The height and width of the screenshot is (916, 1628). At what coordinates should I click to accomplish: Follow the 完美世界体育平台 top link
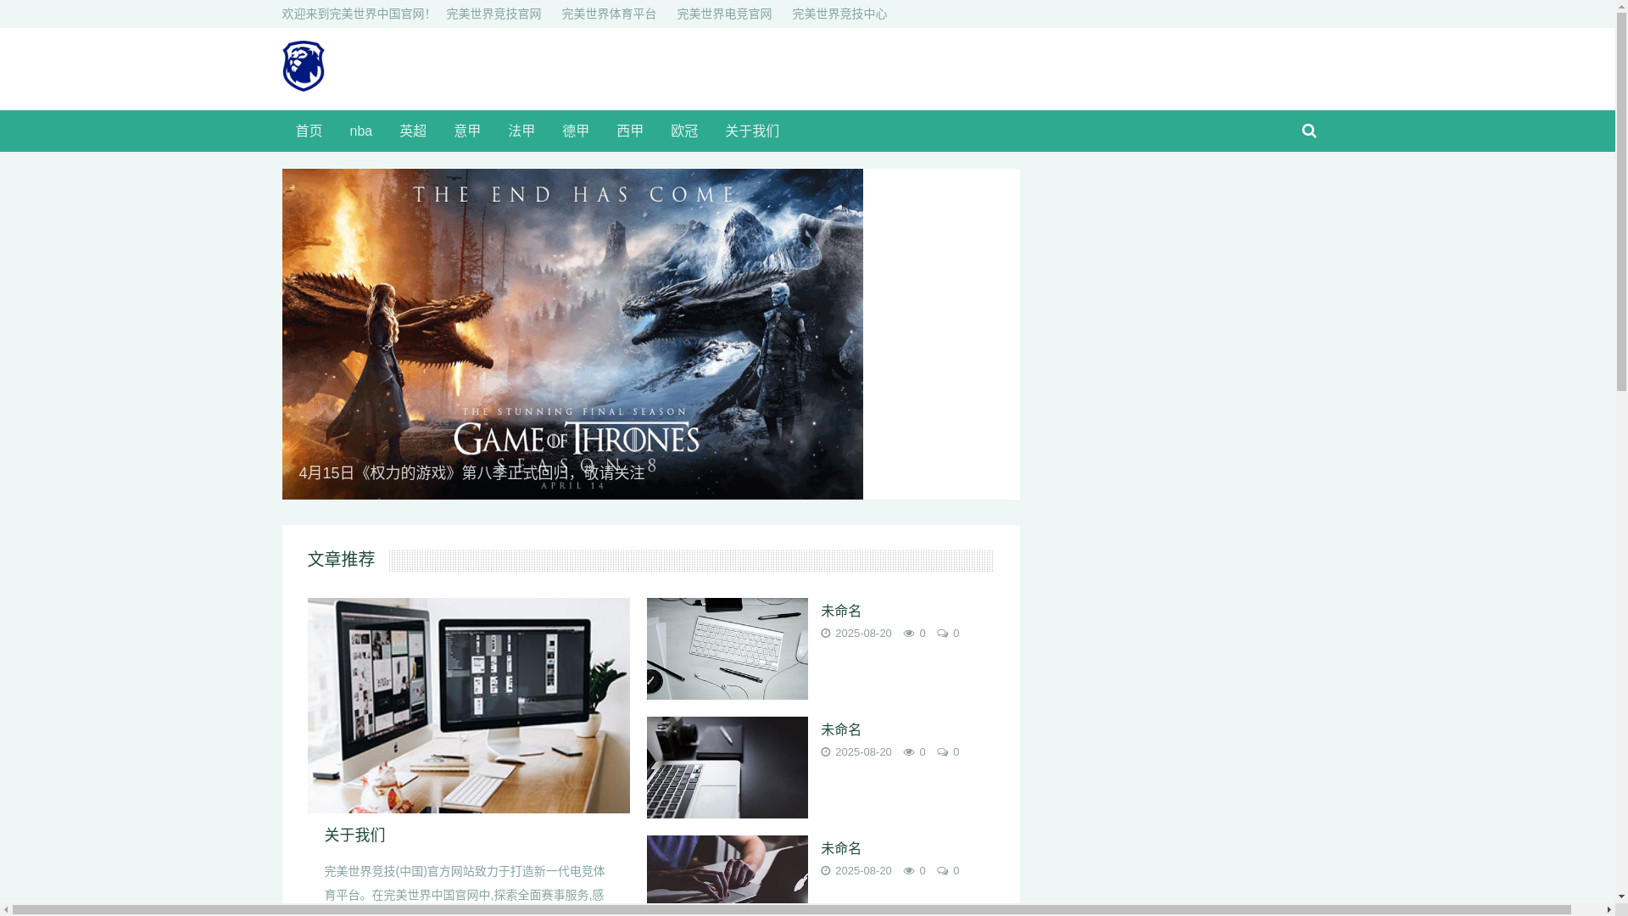point(609,14)
